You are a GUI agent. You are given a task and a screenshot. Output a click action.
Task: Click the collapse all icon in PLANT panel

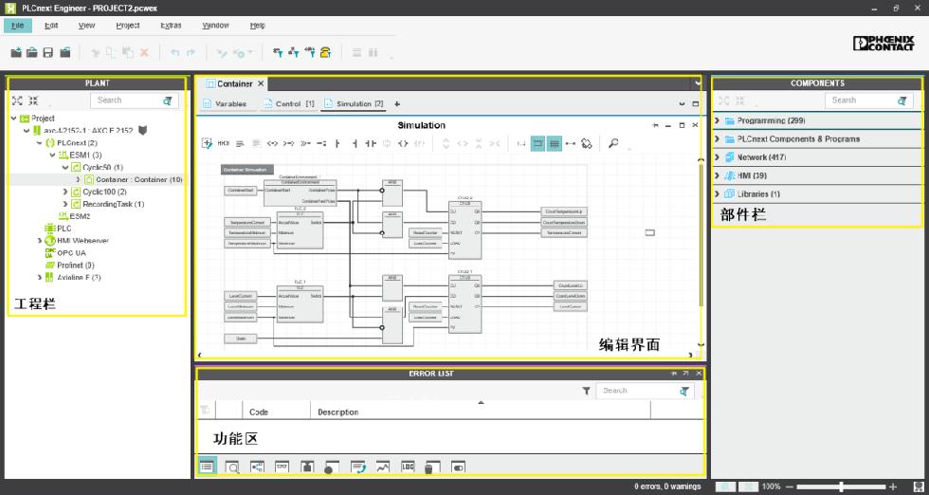coord(33,101)
